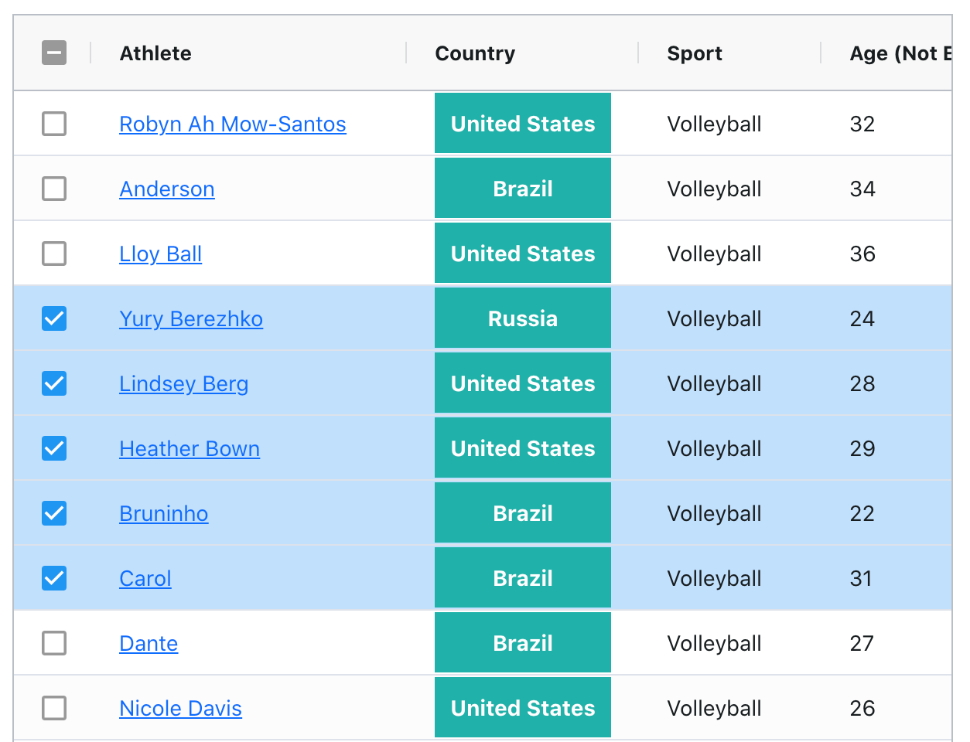
Task: Uncheck the Yury Berezhko row checkbox
Action: coord(54,318)
